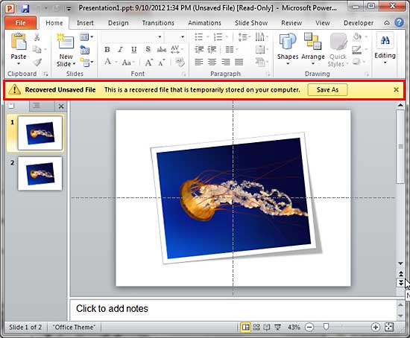Click Decrease List Level icon
This screenshot has width=410, height=338.
(199, 49)
